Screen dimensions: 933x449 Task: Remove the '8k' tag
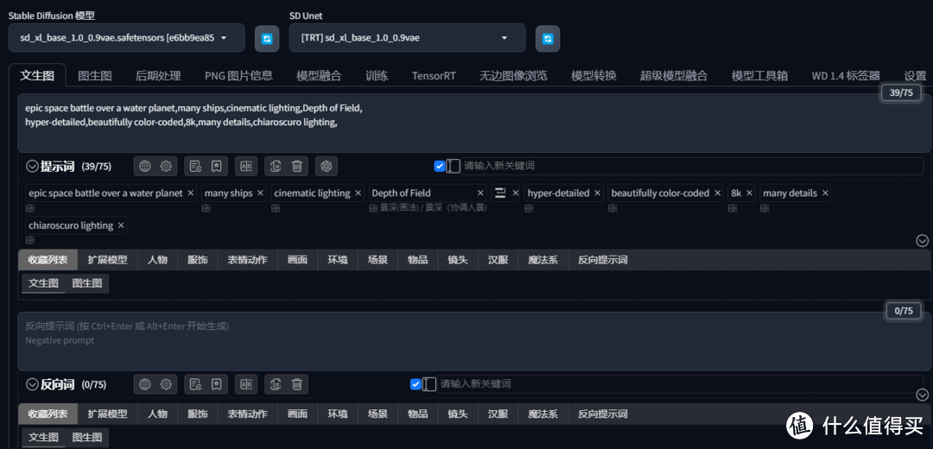click(x=749, y=193)
